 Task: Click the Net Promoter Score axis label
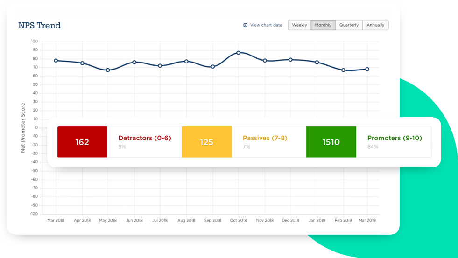coord(23,127)
